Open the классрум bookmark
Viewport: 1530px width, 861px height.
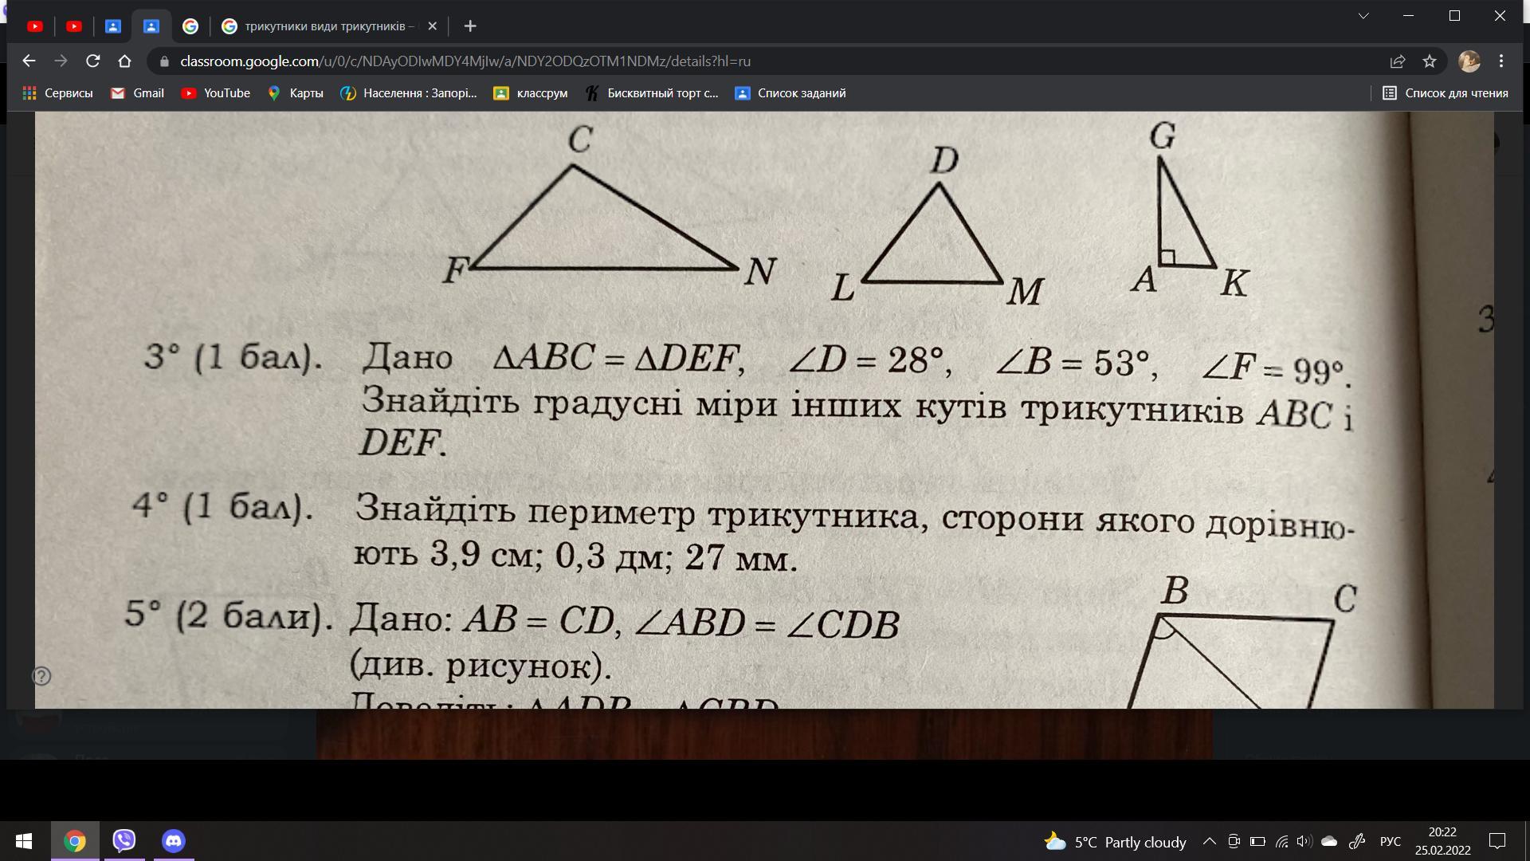point(531,93)
